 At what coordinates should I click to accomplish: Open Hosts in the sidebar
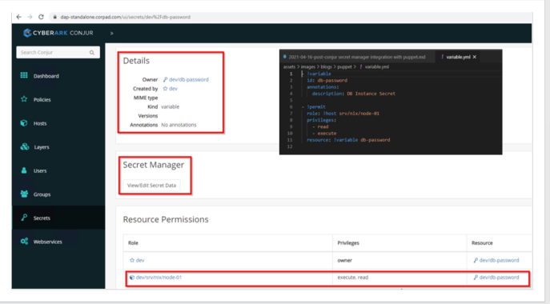pos(40,123)
